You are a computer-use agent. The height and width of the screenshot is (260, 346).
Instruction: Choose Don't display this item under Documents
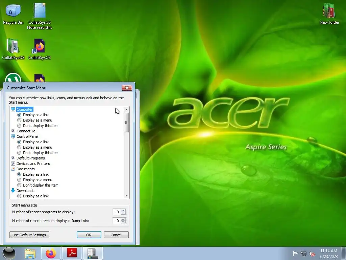point(19,185)
